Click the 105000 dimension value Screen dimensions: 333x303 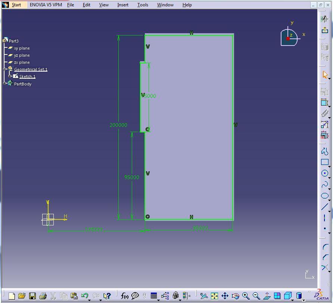(94, 229)
